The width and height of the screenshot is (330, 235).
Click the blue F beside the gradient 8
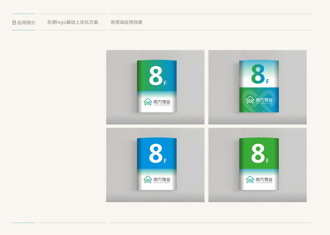click(x=267, y=81)
